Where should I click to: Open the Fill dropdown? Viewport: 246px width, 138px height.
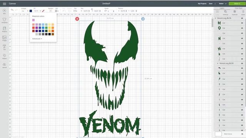38,11
